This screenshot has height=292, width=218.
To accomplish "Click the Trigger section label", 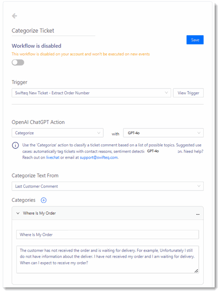I will pyautogui.click(x=19, y=82).
